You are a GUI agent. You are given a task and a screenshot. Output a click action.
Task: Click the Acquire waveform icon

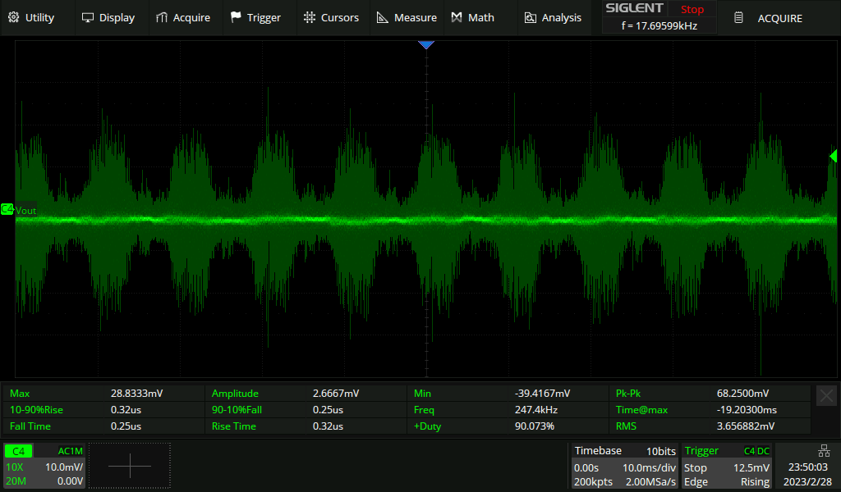click(x=162, y=18)
